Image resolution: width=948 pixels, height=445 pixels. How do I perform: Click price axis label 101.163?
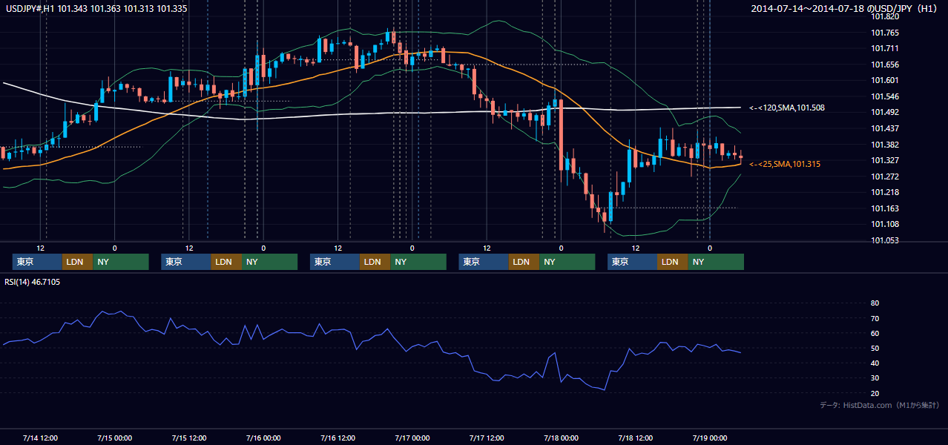(885, 208)
